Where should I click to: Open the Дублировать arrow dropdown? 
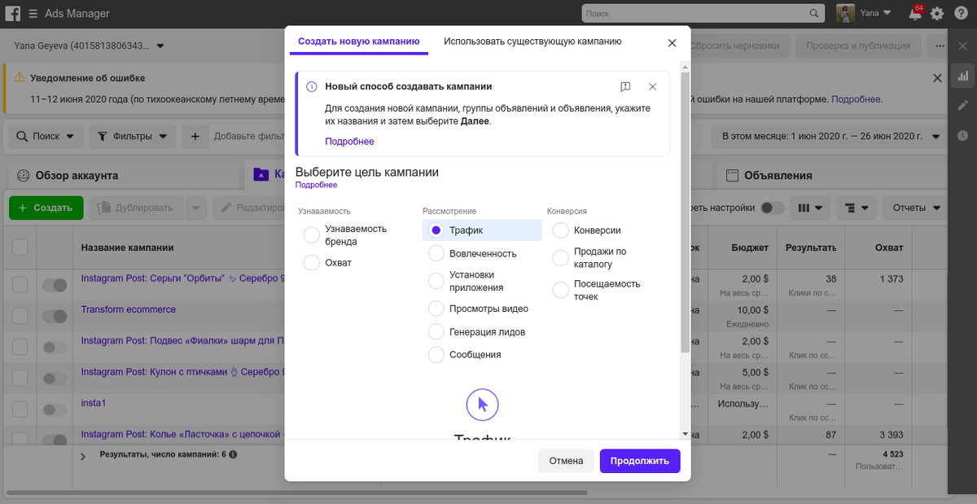pos(195,208)
